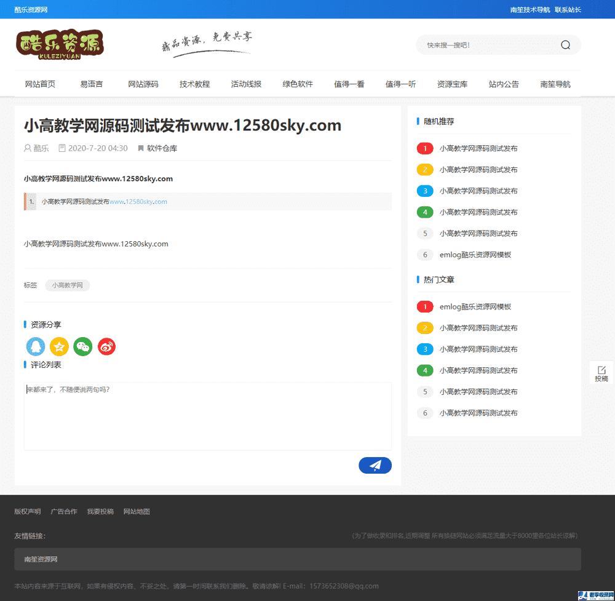Share the article to QZone
Screen dimensions: 615x601
pos(59,346)
